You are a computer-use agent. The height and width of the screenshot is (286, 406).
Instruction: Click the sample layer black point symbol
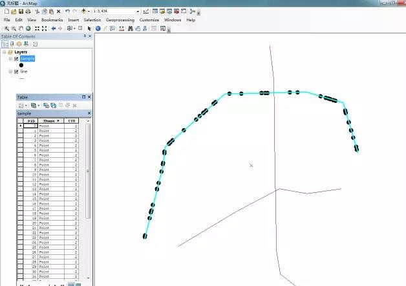tap(21, 65)
